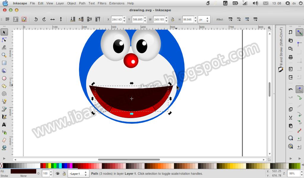Select the Spiral tool
The image size is (304, 178).
4,94
